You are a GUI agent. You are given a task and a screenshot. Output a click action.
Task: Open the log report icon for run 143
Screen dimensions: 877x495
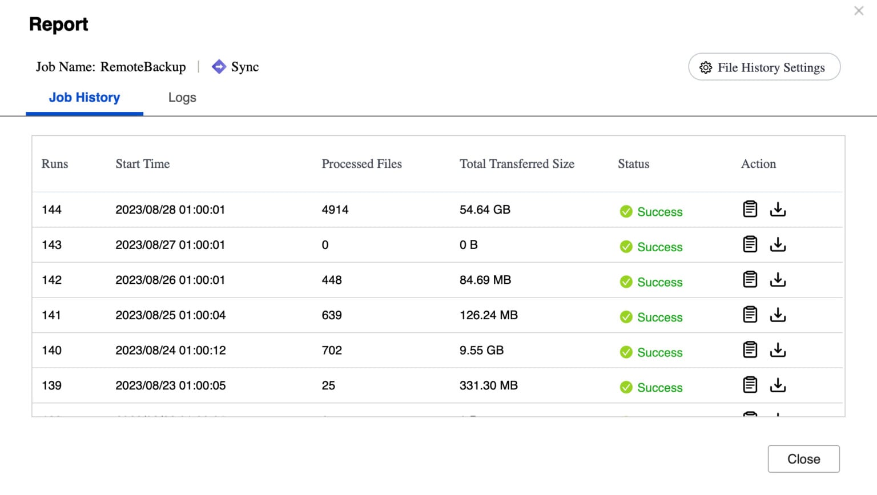[x=750, y=244]
